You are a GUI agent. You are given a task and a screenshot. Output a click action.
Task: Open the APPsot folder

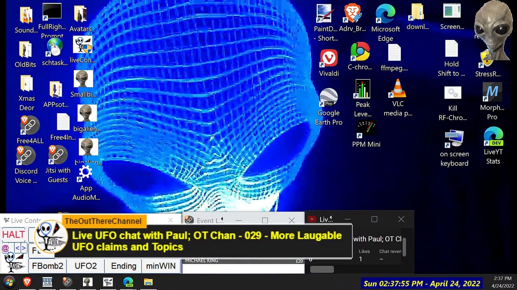56,95
